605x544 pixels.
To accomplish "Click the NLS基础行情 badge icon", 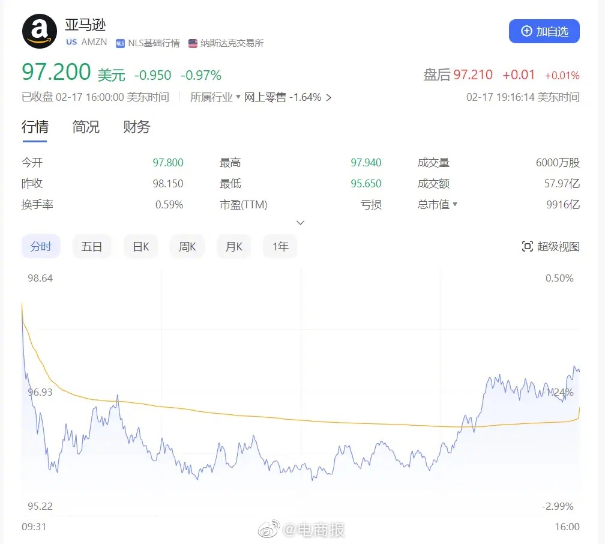I will click(x=121, y=43).
